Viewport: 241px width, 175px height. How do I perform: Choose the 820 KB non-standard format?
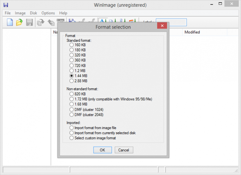(x=78, y=94)
